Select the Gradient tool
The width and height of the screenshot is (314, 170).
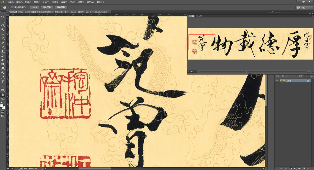pos(3,64)
